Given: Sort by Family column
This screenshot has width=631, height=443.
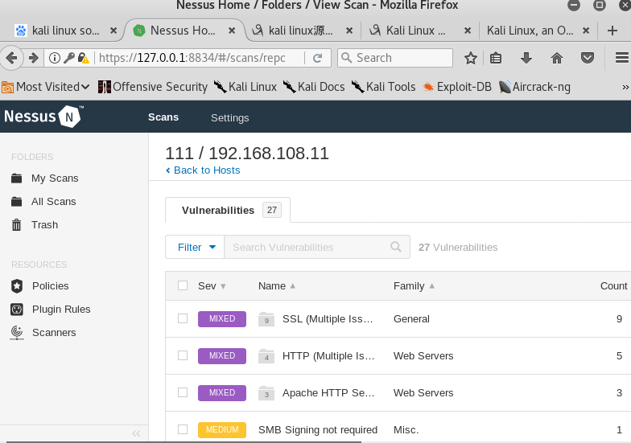Looking at the screenshot, I should coord(414,286).
